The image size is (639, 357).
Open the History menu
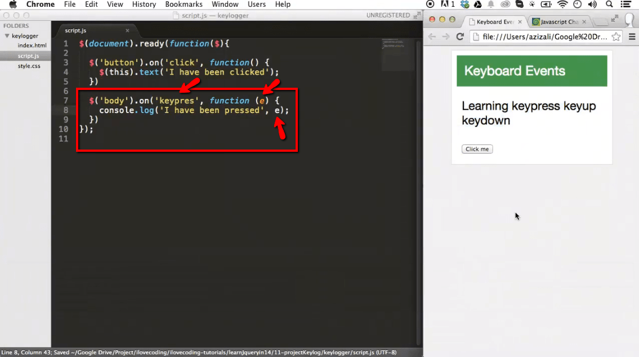click(x=144, y=4)
